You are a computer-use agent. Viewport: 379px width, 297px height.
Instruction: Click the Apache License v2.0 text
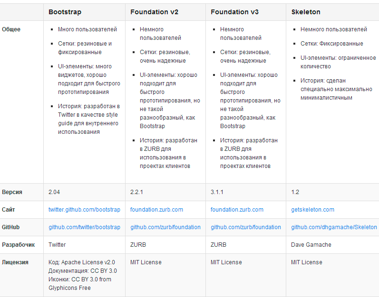pos(87,262)
